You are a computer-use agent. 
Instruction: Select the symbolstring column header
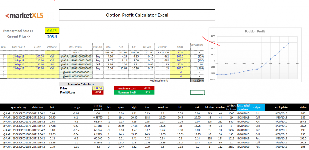coord(18,107)
